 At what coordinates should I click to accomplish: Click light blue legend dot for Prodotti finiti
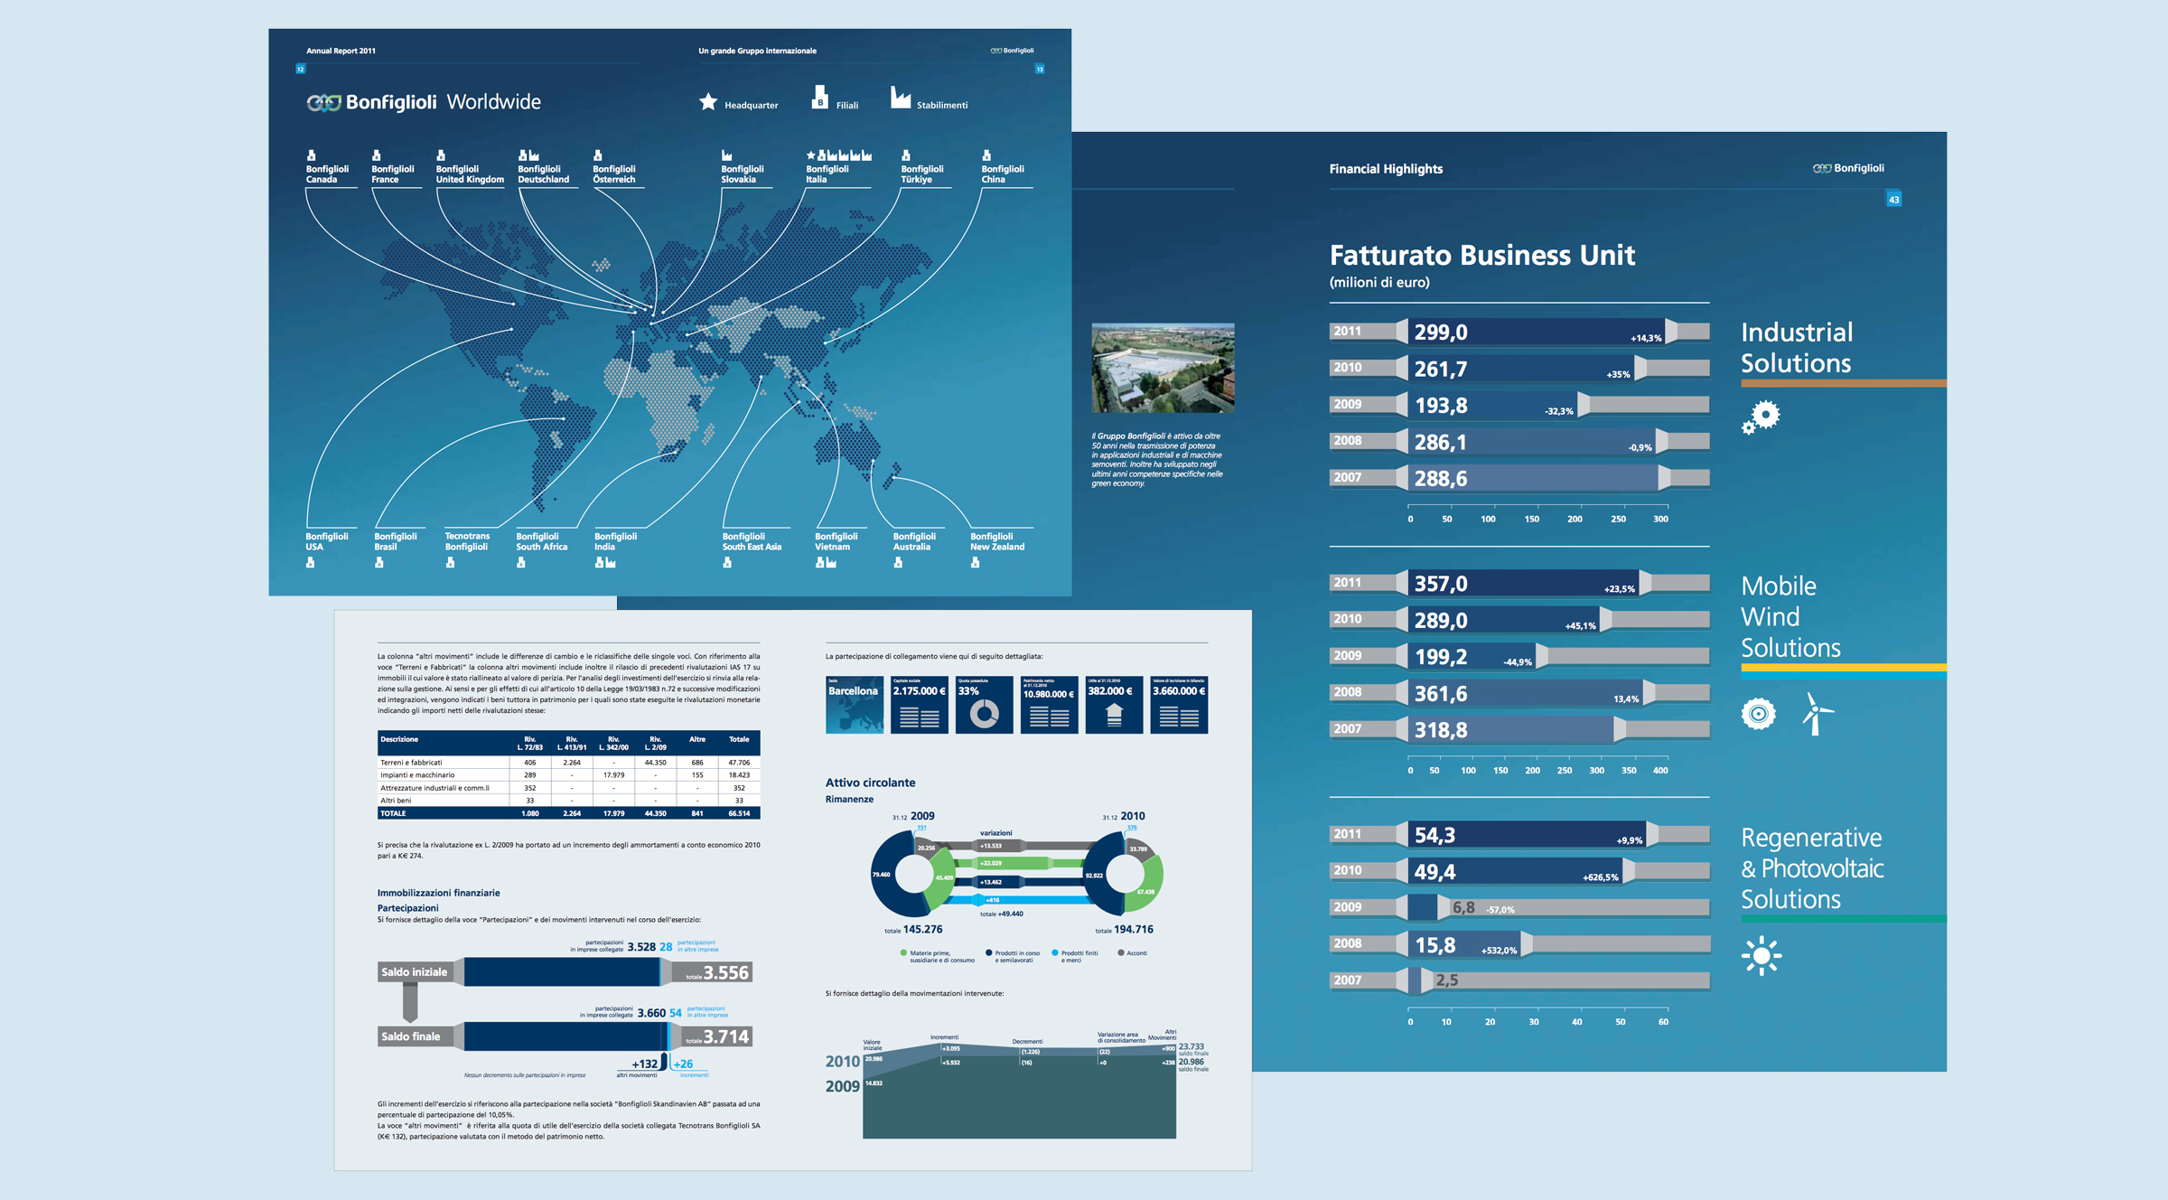click(x=1054, y=952)
